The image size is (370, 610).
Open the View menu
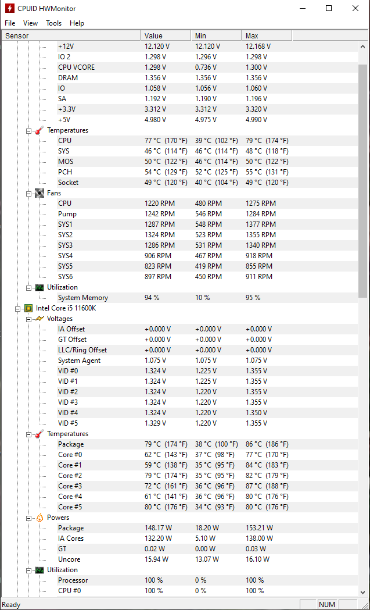(30, 23)
